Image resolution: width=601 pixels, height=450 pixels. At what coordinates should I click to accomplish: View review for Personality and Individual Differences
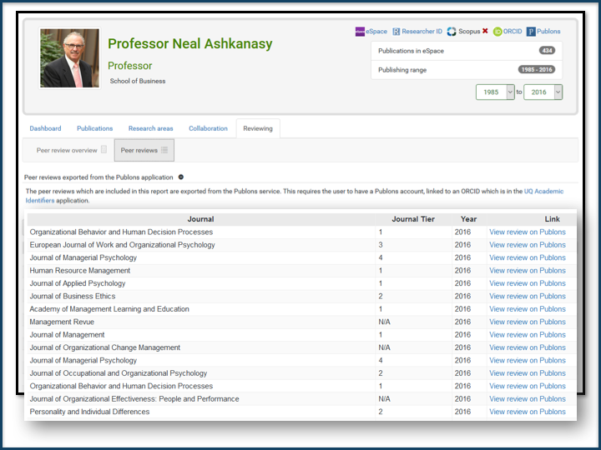pos(528,412)
